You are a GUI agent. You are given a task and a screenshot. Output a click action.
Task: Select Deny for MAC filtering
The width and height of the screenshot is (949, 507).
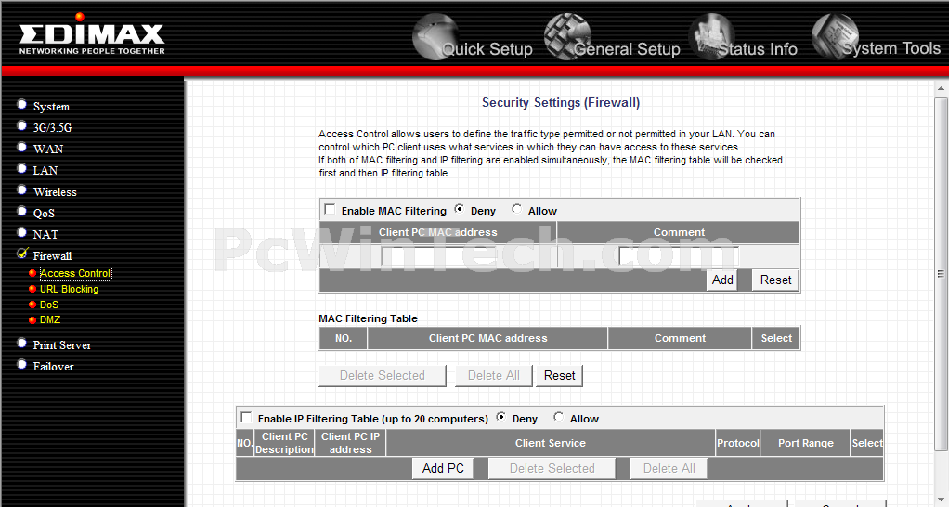pyautogui.click(x=460, y=209)
